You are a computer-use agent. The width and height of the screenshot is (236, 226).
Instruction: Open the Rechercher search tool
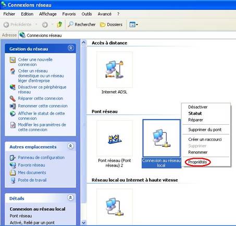81,25
